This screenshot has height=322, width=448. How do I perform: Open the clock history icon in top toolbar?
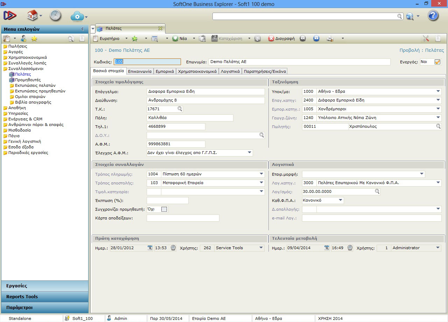pyautogui.click(x=55, y=16)
